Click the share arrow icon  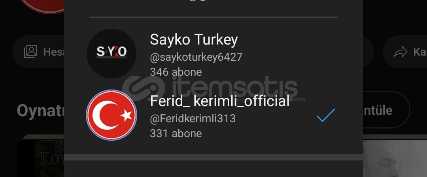pos(400,52)
